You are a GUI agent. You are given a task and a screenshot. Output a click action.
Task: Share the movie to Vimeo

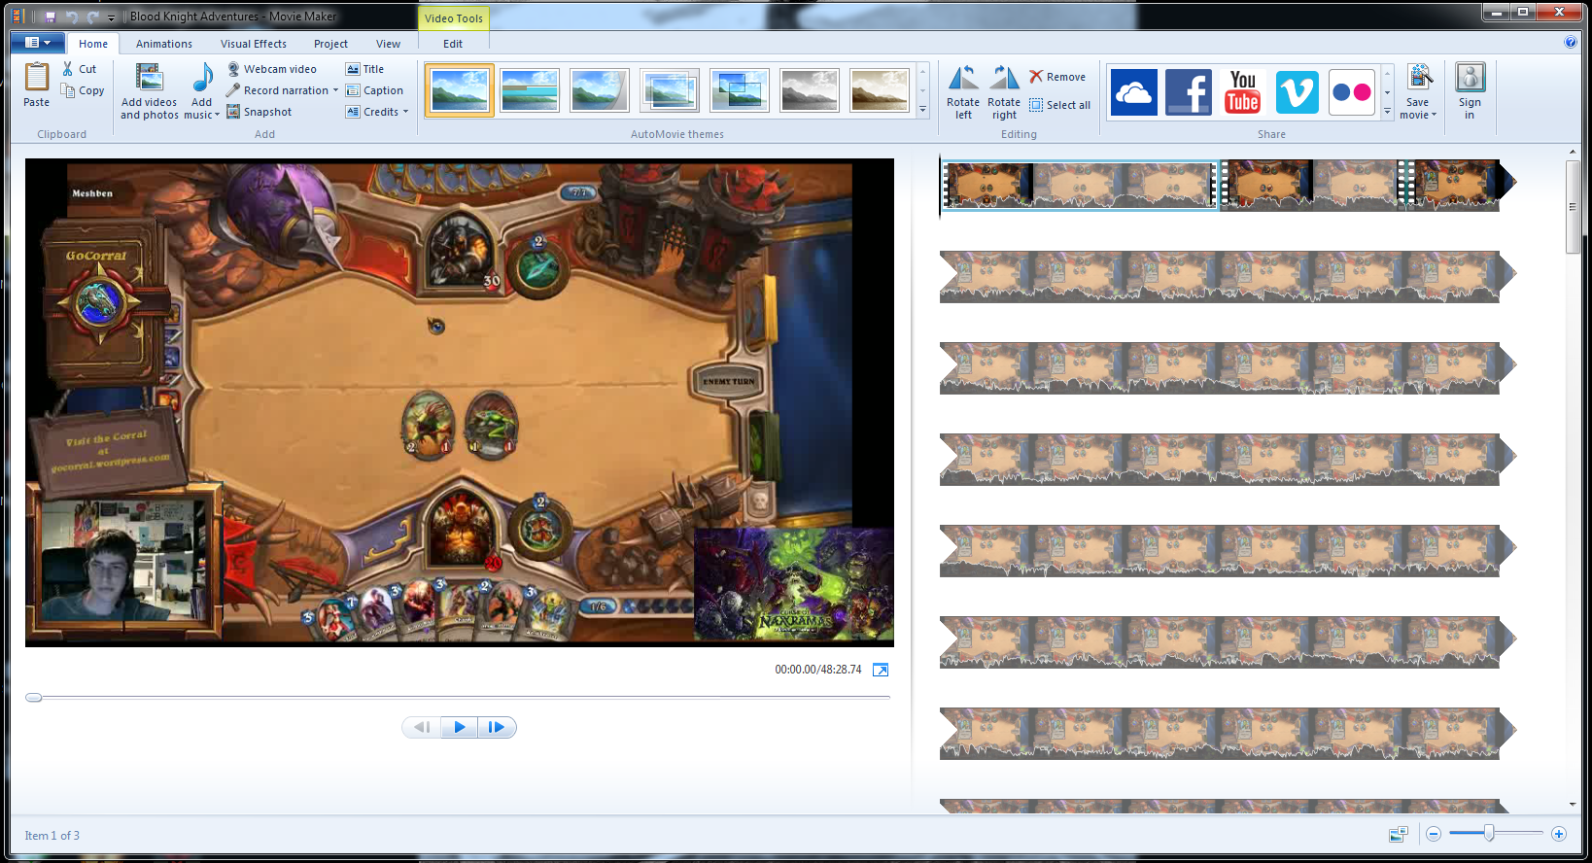click(1297, 92)
